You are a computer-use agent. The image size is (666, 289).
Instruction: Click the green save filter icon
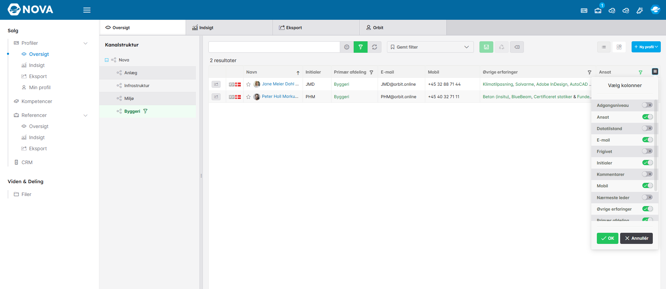tap(486, 47)
